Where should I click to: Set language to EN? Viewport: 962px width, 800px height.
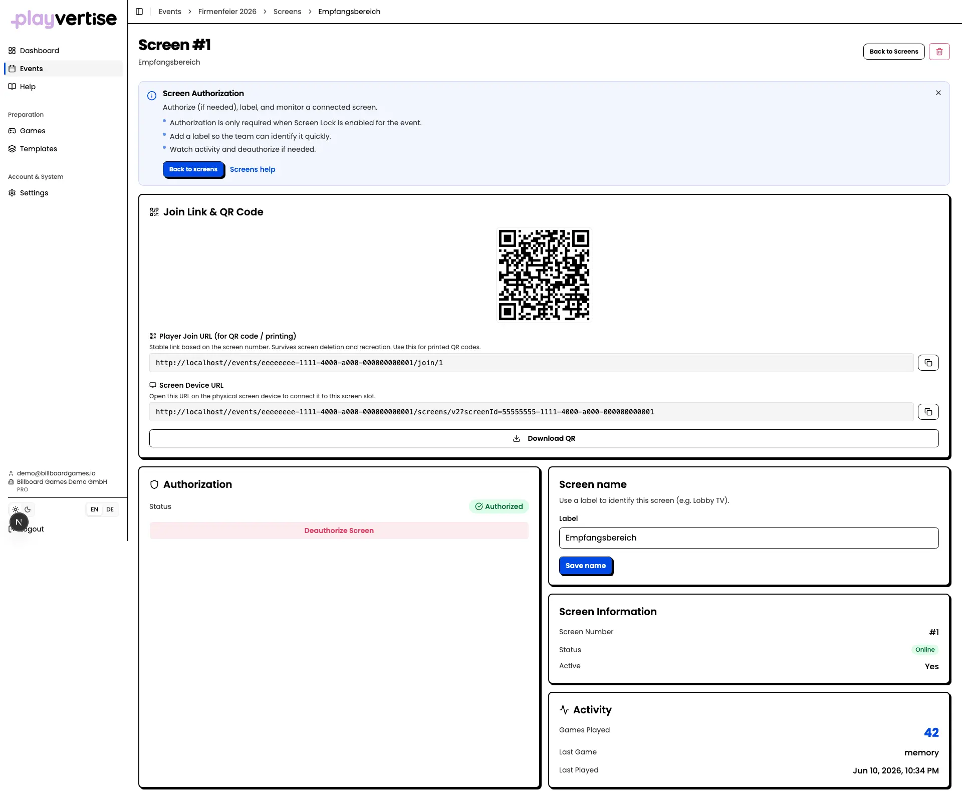pyautogui.click(x=94, y=509)
